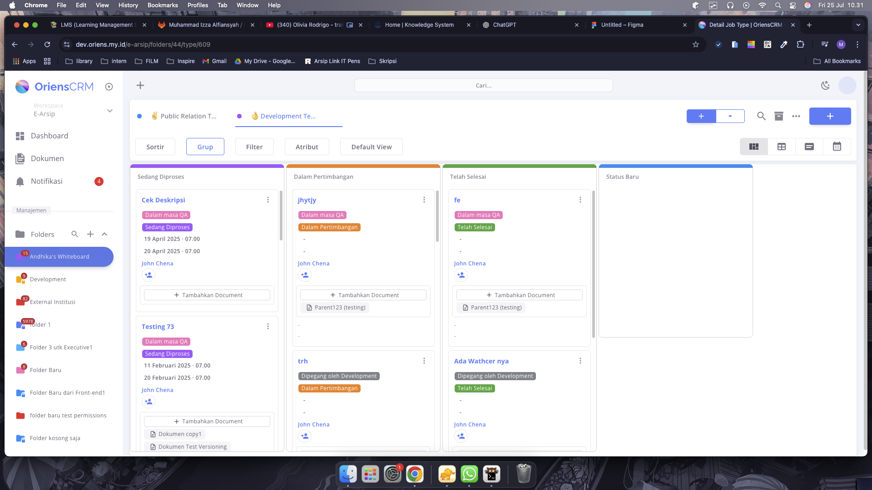Click the Grup button

[205, 147]
